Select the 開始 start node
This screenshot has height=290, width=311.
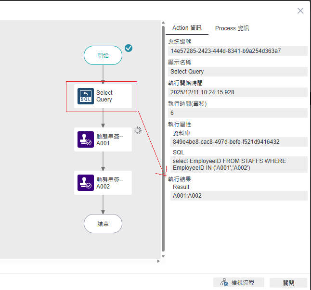(103, 55)
